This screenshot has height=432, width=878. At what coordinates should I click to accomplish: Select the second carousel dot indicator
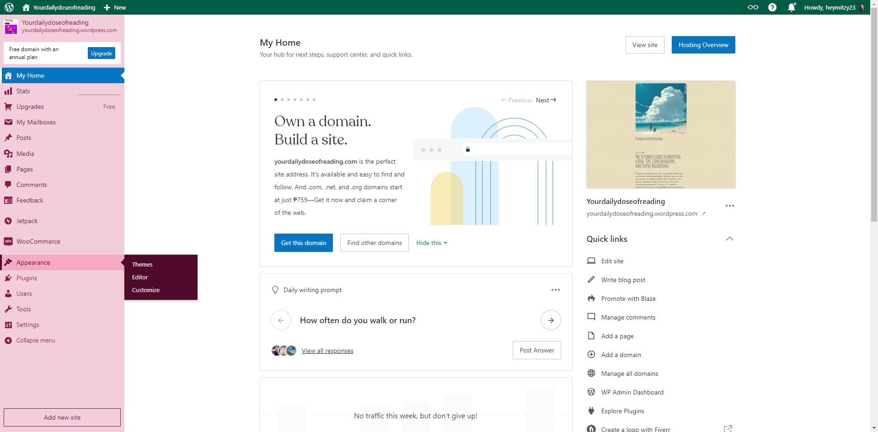coord(282,99)
